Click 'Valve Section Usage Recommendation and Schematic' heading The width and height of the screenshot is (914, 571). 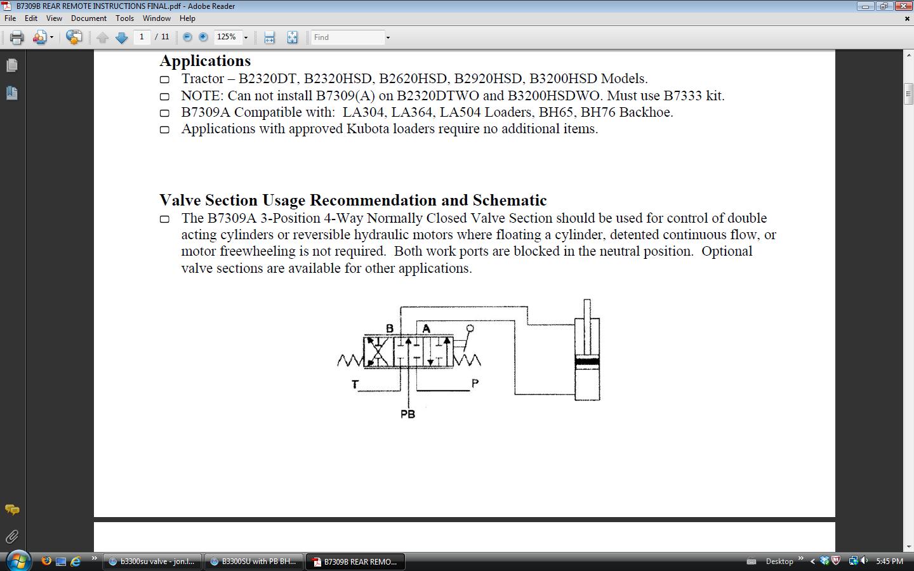[x=353, y=200]
